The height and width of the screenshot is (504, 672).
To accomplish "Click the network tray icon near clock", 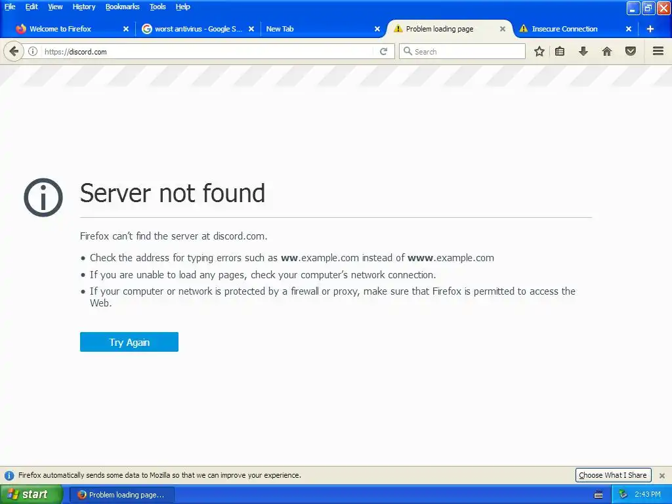I will [623, 495].
